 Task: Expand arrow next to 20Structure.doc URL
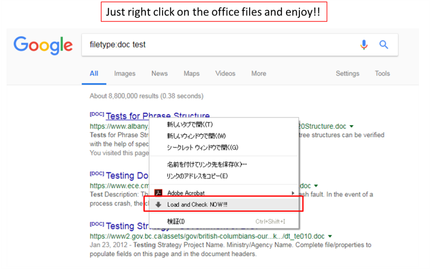tap(352, 127)
